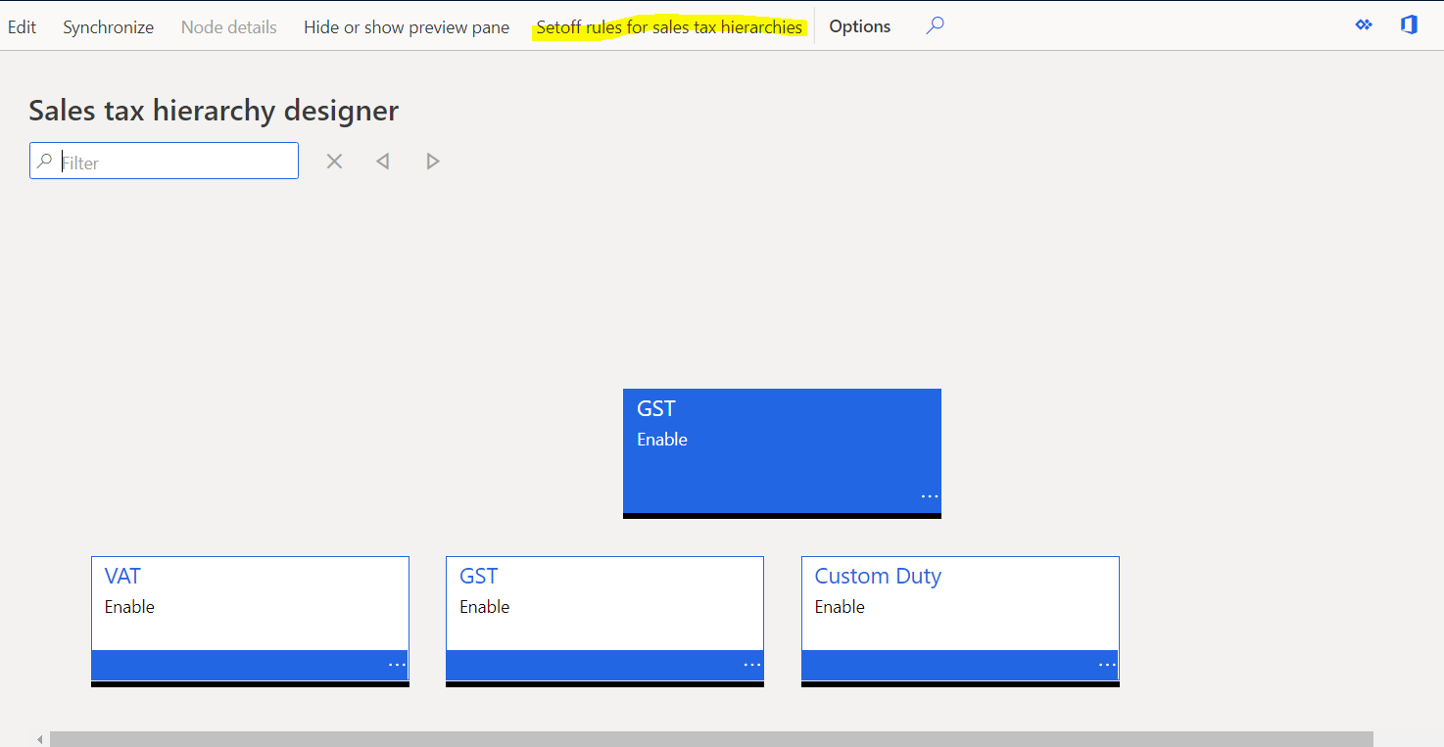Click Hide or show preview pane
Viewport: 1444px width, 747px height.
pos(406,26)
